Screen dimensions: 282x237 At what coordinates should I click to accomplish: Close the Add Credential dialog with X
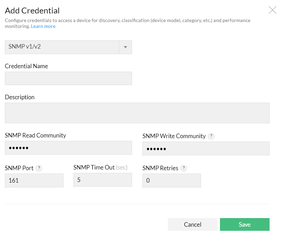click(x=272, y=10)
